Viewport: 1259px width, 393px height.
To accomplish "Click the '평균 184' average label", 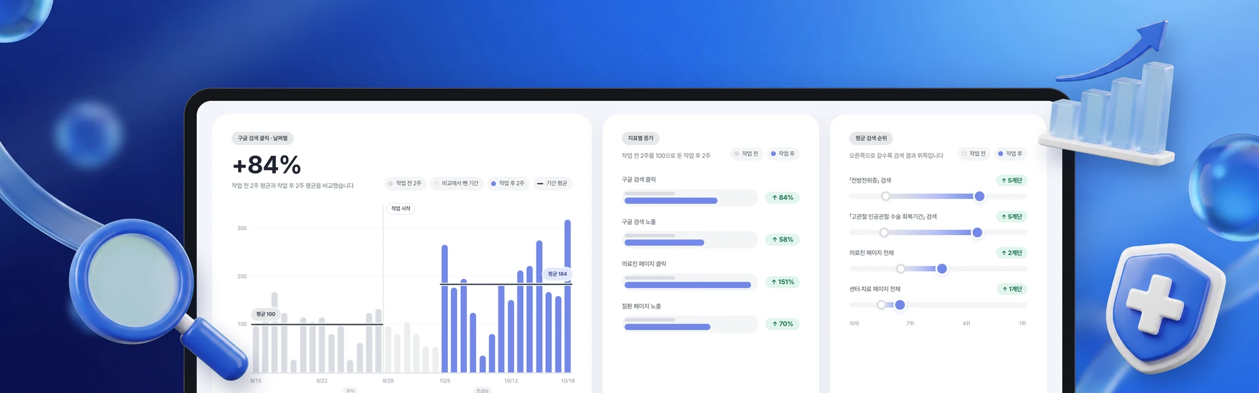I will pos(557,274).
